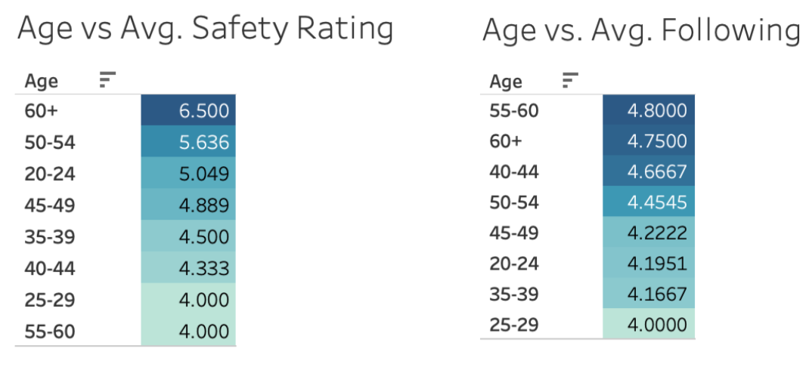Image resolution: width=806 pixels, height=367 pixels.
Task: Select the 4.000 cell for 55-60 safety
Action: [x=189, y=330]
